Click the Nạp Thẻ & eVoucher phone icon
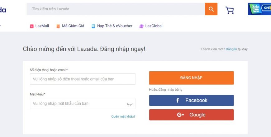This screenshot has width=271, height=137. pyautogui.click(x=93, y=26)
